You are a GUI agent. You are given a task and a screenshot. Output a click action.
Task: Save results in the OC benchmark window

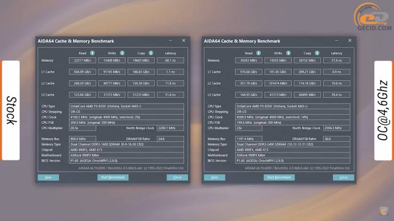(x=215, y=177)
